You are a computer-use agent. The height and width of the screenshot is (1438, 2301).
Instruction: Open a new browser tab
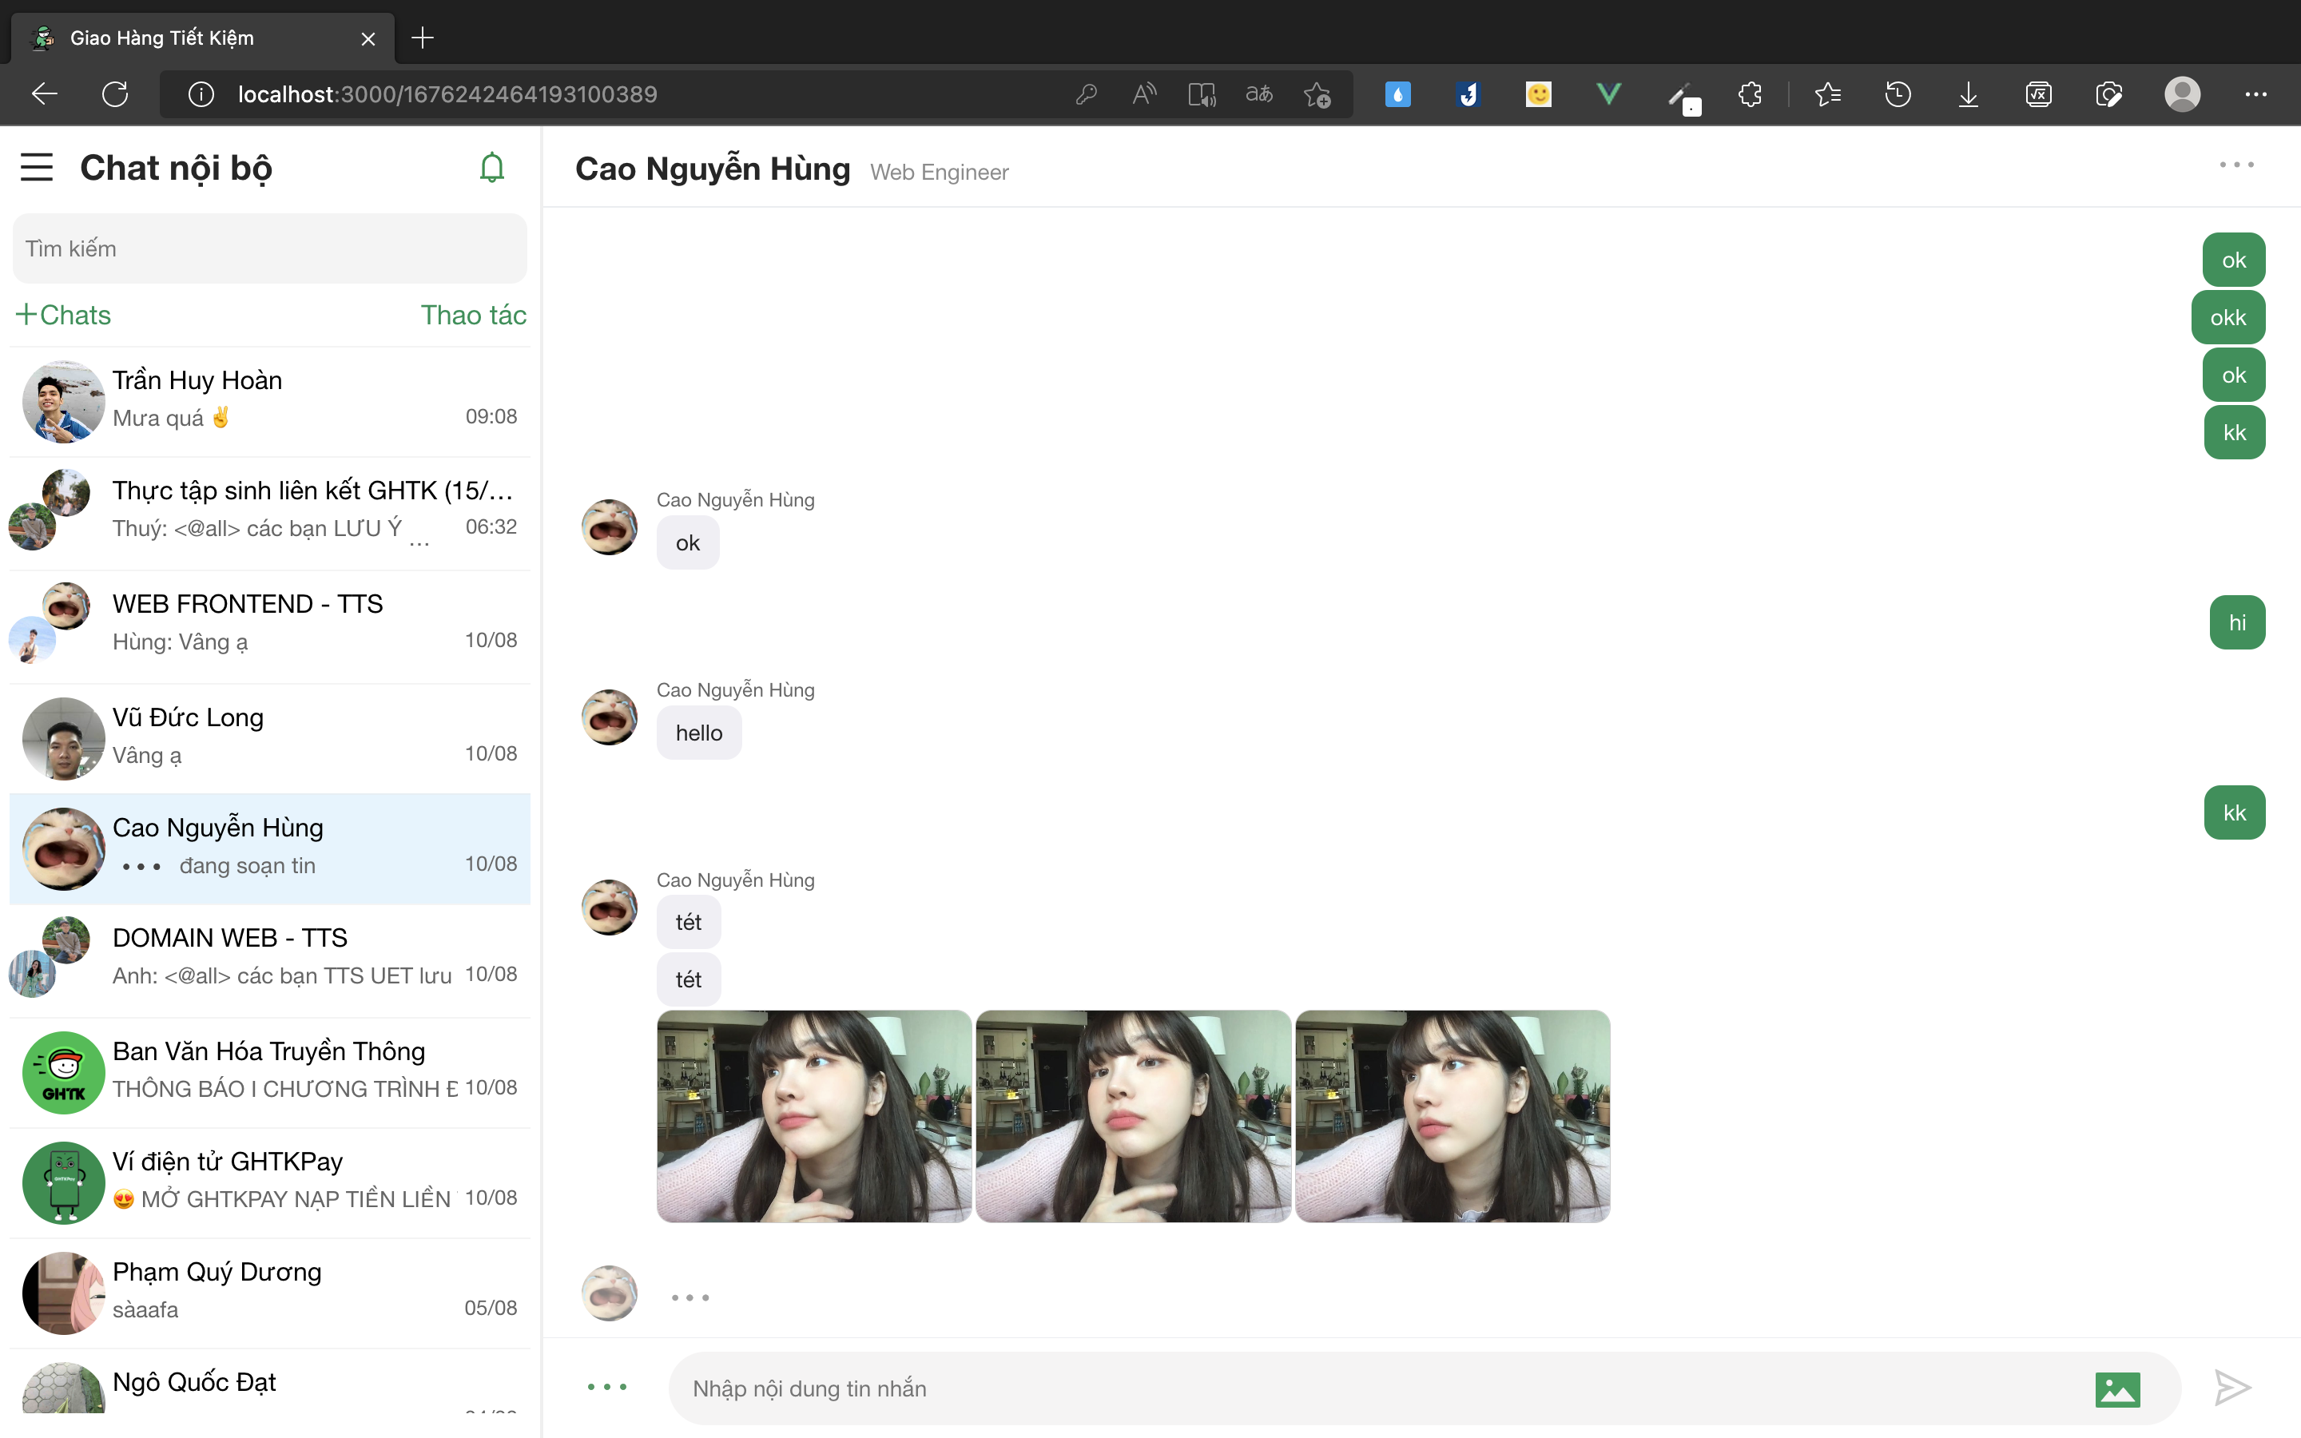[x=422, y=38]
